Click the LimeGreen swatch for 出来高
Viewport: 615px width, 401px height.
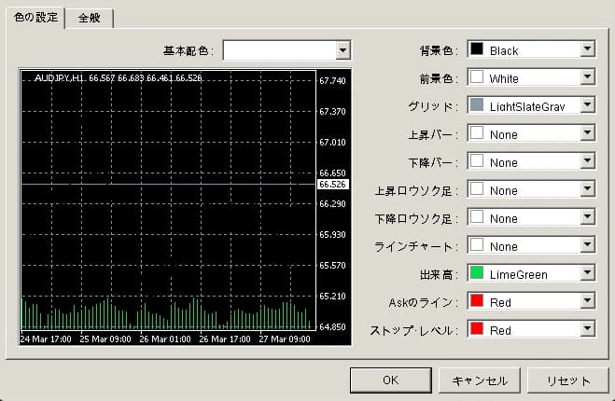point(477,273)
